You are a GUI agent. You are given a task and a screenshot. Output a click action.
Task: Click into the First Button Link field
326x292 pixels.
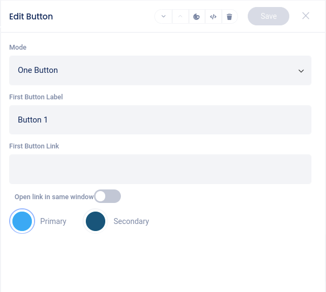pos(160,169)
